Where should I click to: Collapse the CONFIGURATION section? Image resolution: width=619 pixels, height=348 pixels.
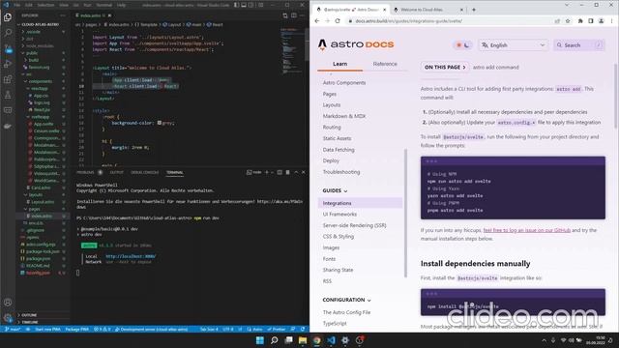coord(346,300)
